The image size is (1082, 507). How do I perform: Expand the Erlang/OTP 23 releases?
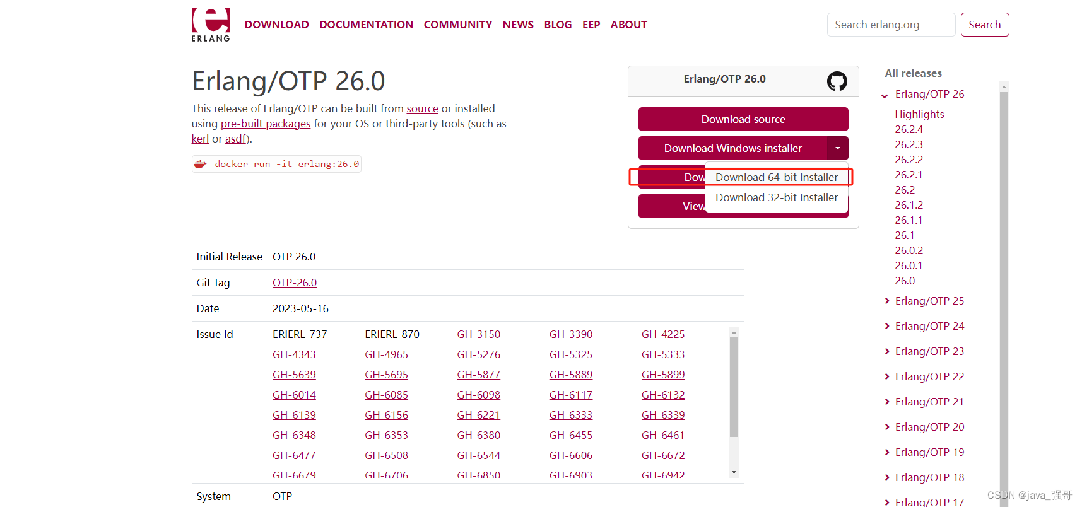pyautogui.click(x=887, y=351)
